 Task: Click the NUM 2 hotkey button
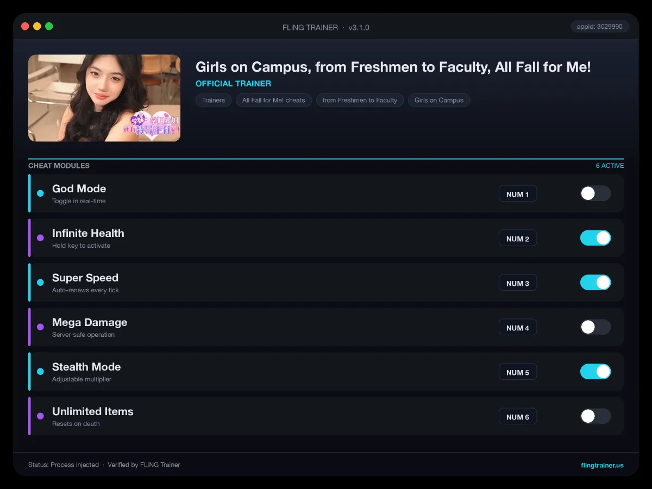518,239
